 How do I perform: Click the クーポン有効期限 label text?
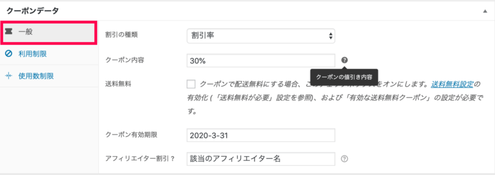coord(131,135)
